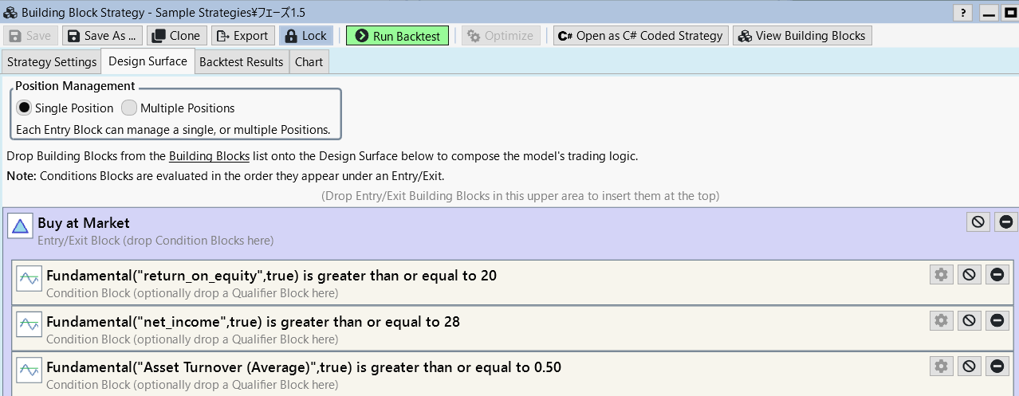Click the Buy at Market triangle icon
This screenshot has width=1019, height=396.
click(x=21, y=226)
